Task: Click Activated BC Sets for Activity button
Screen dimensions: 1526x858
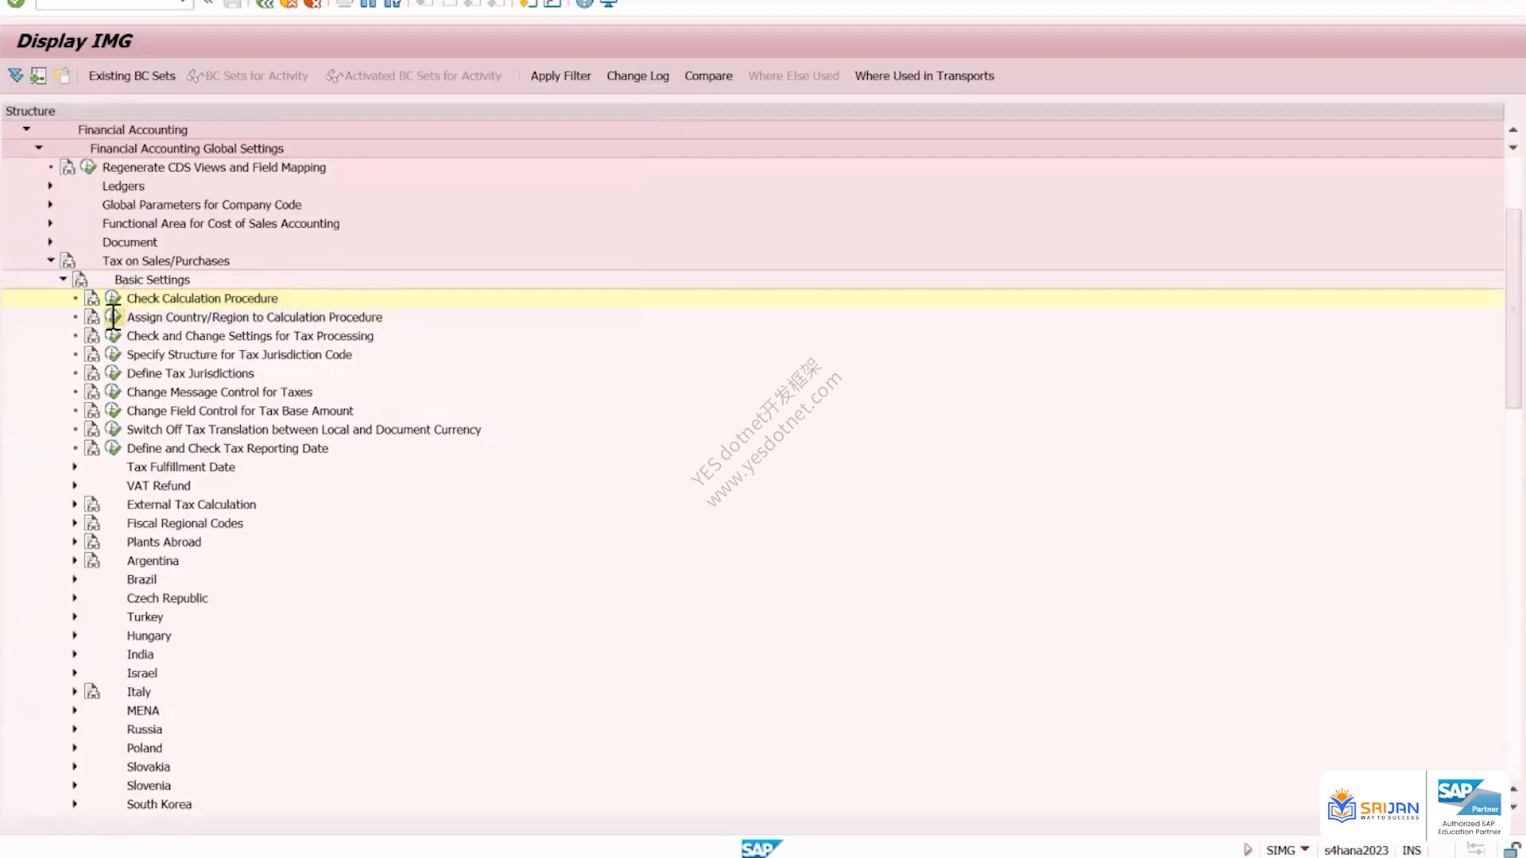Action: click(x=413, y=75)
